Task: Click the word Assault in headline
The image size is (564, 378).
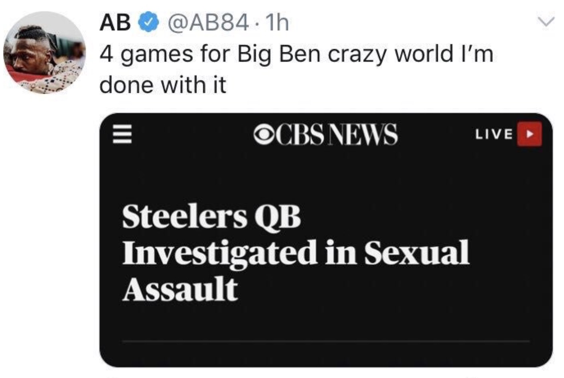Action: click(x=180, y=289)
